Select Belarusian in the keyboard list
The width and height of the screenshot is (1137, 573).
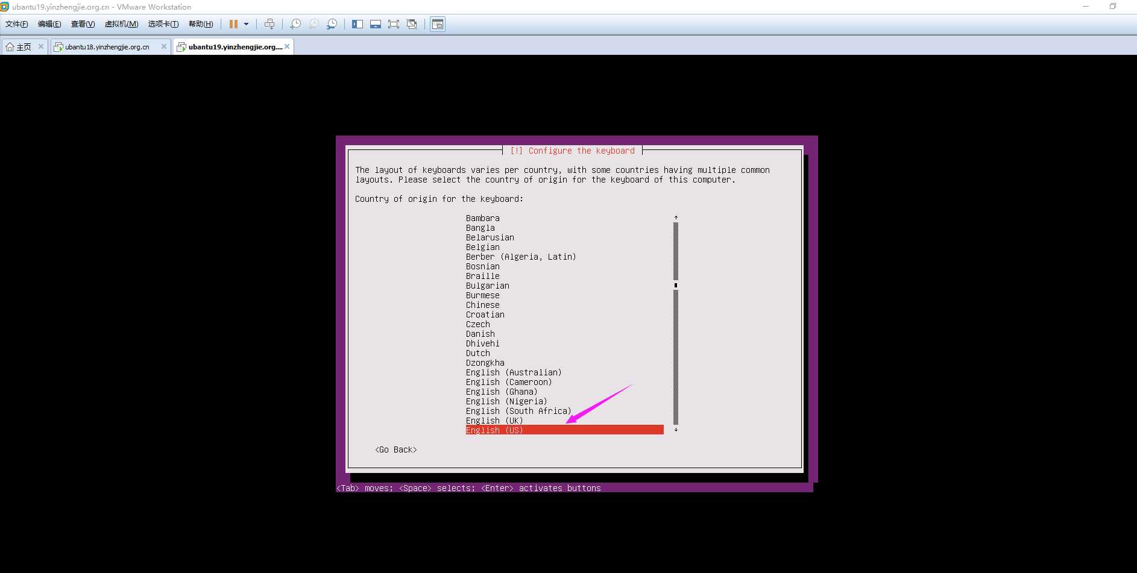[490, 237]
